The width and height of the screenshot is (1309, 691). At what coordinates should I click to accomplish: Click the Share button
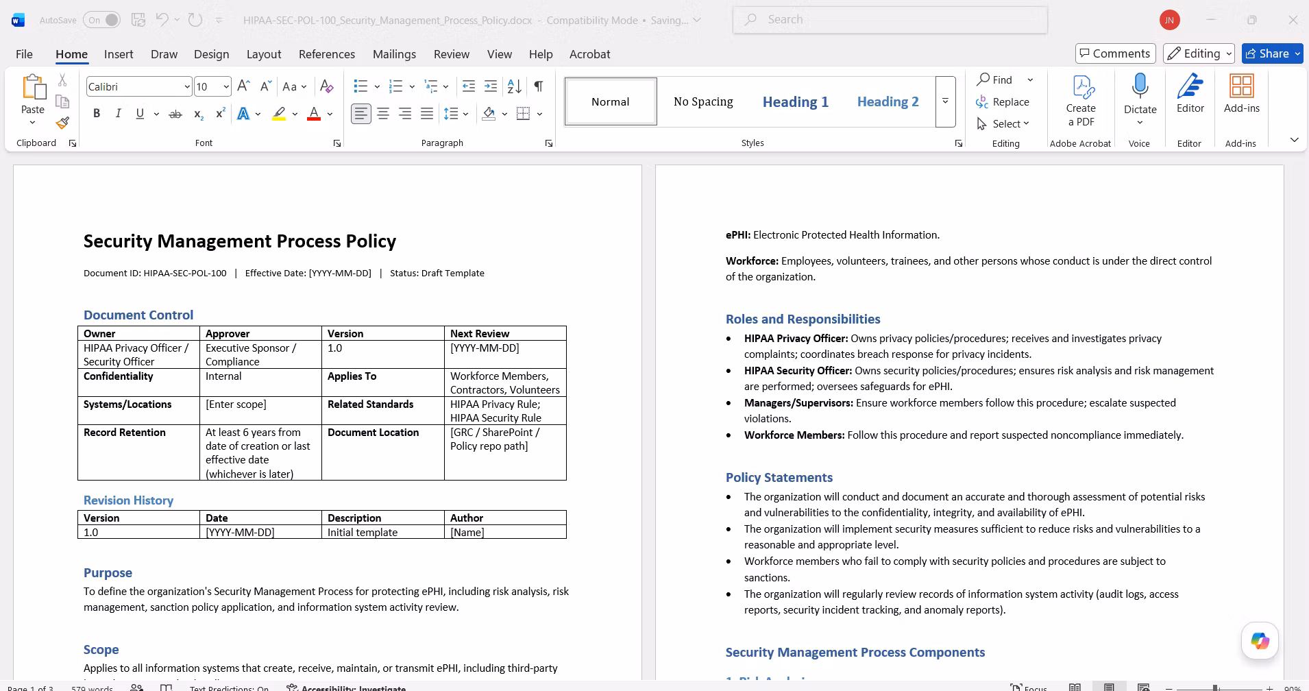click(x=1272, y=53)
